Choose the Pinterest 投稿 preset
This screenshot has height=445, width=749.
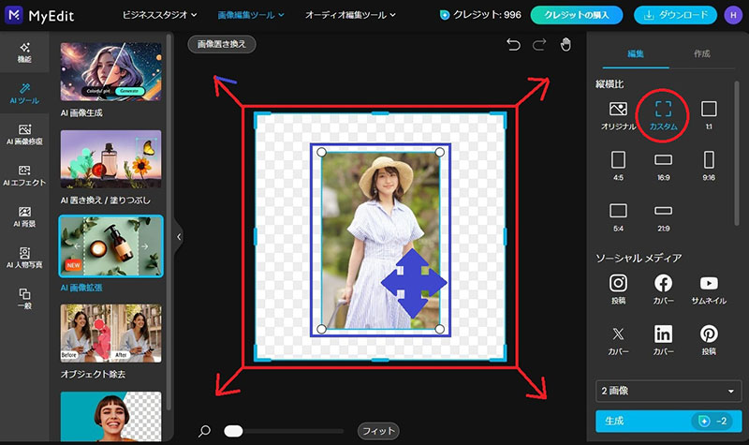tap(709, 340)
